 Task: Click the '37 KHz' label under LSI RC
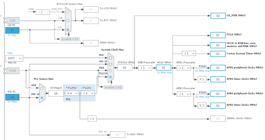(12, 35)
